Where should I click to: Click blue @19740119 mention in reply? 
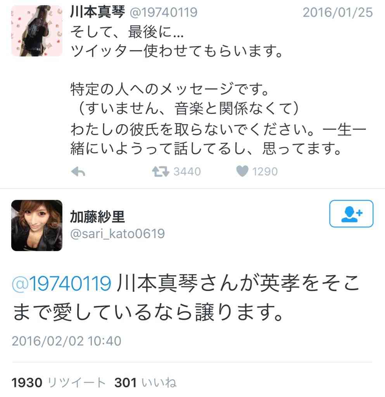click(62, 283)
